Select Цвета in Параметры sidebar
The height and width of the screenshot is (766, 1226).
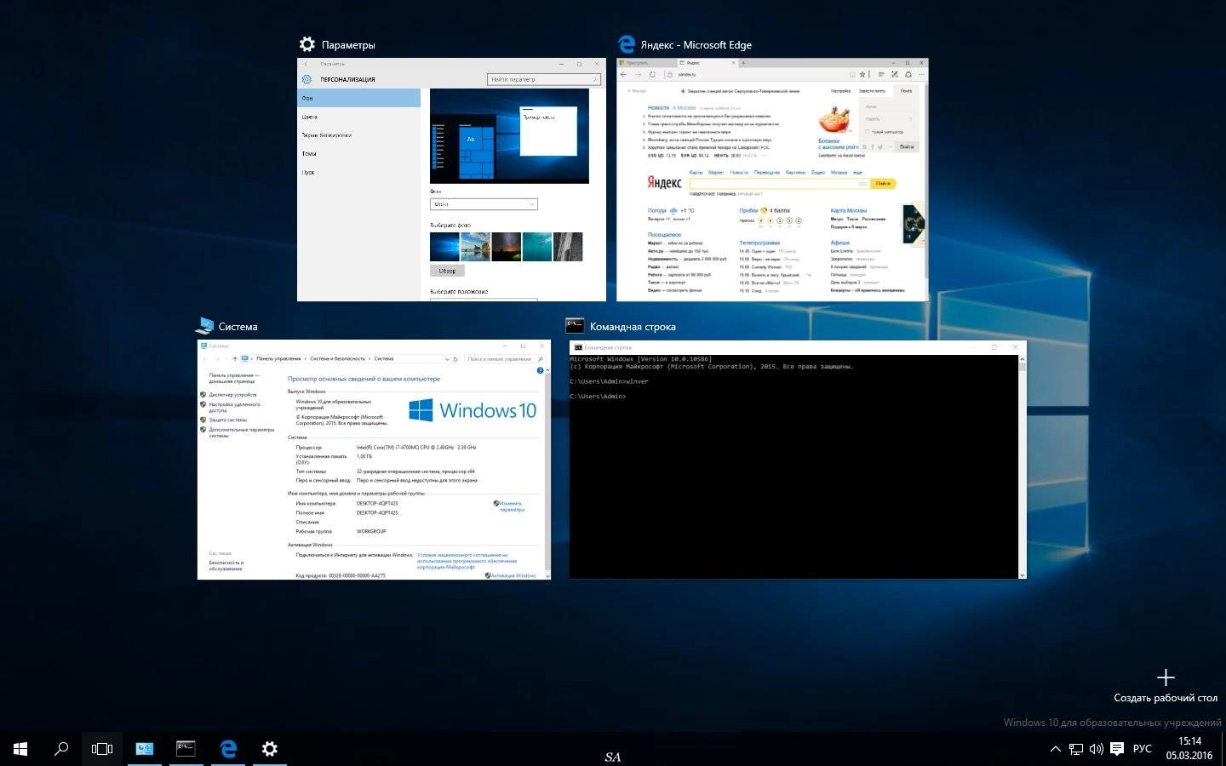coord(358,117)
